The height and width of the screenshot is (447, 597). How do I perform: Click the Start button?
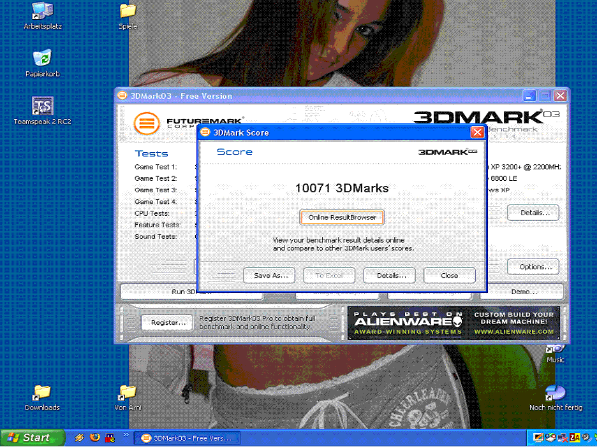(32, 438)
